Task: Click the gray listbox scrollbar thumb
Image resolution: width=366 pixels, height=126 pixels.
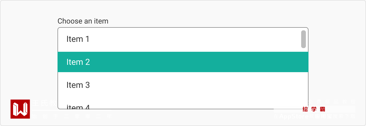Action: tap(304, 39)
